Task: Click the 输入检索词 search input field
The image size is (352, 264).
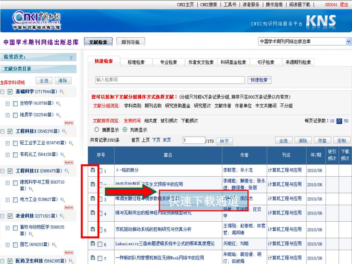Action: [170, 80]
